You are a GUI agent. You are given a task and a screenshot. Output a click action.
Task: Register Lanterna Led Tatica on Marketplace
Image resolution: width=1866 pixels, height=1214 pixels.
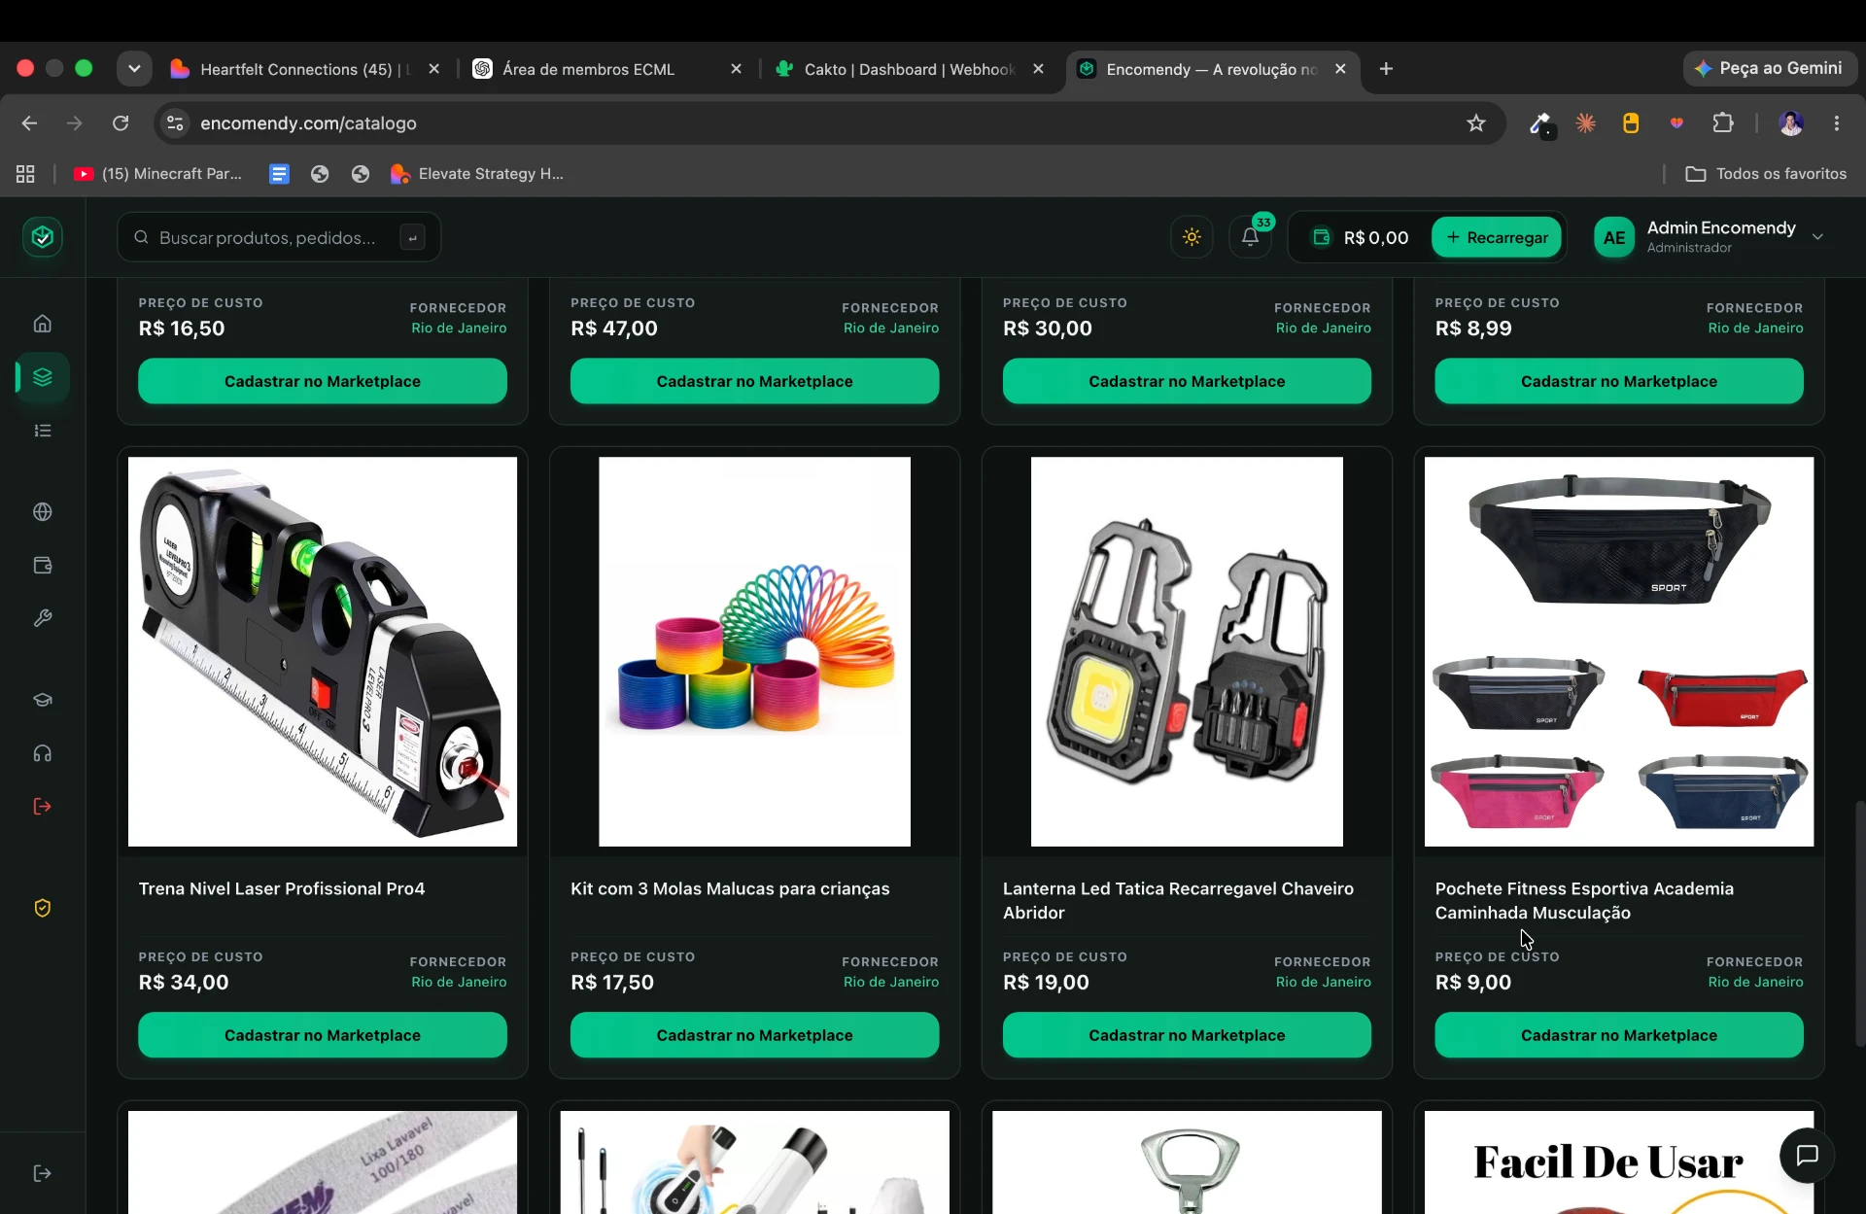coord(1187,1035)
